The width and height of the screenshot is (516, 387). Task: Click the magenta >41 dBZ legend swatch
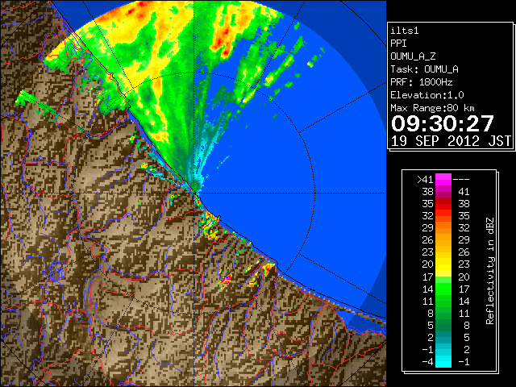[x=443, y=179]
